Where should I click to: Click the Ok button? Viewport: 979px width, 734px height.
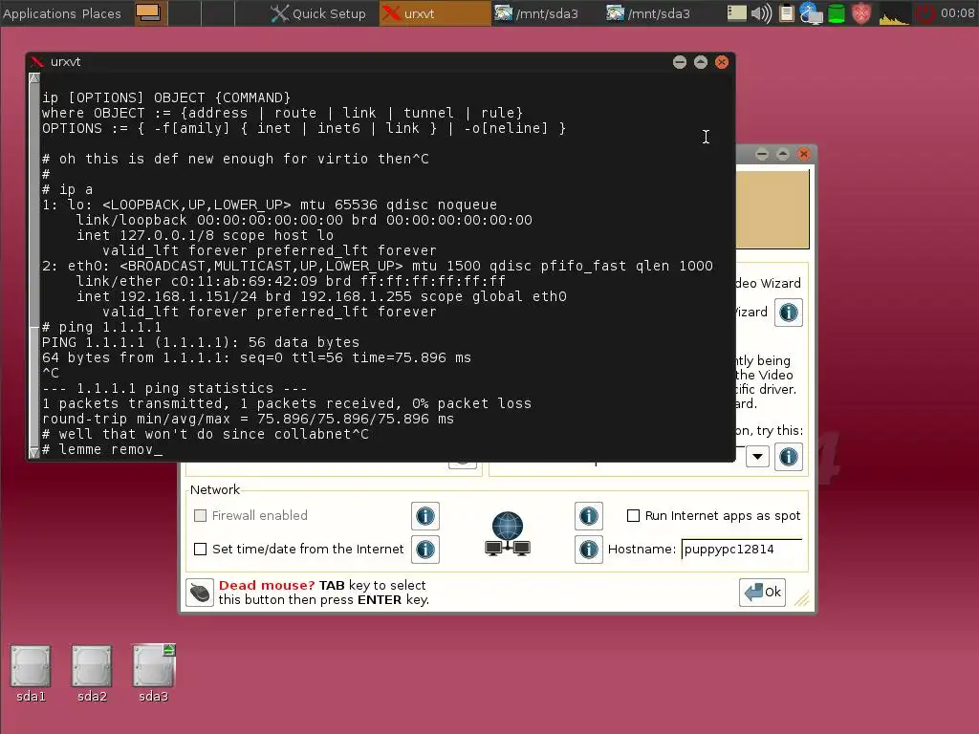click(762, 592)
